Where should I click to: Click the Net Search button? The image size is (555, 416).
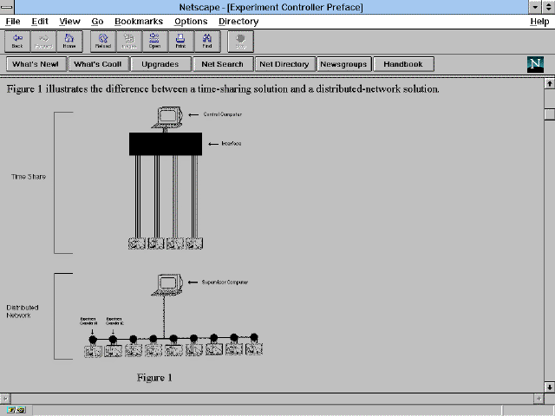[x=223, y=64]
